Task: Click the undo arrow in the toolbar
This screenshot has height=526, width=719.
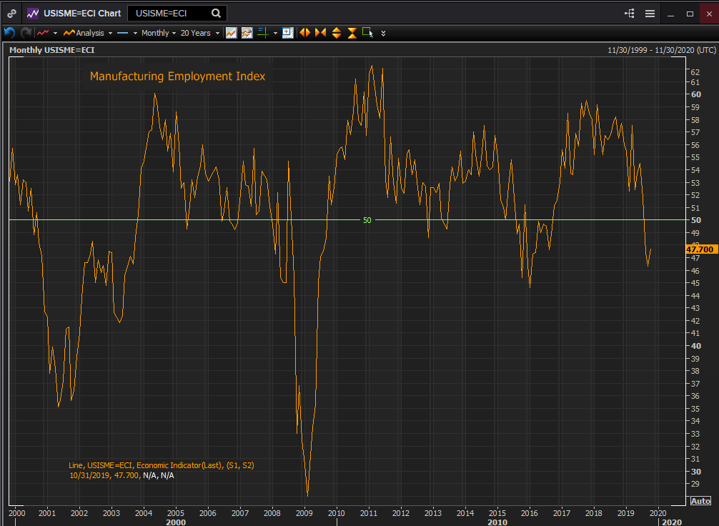Action: 9,33
